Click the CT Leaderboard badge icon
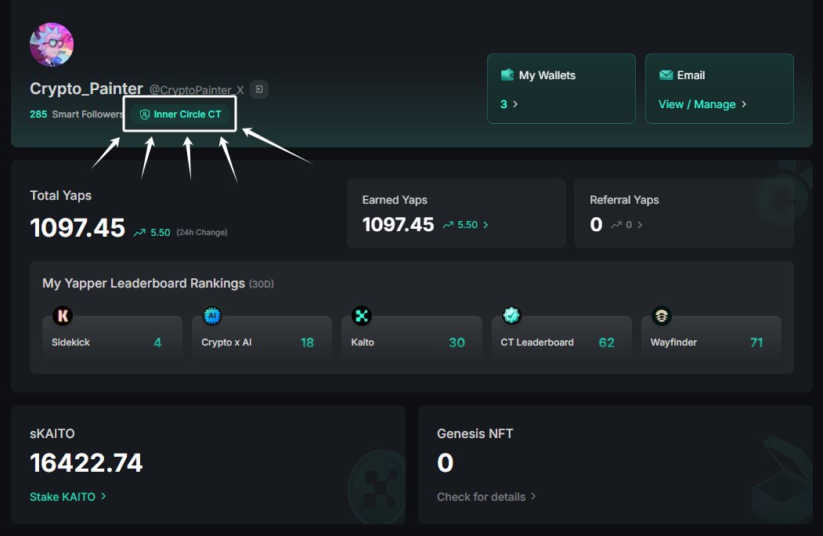Screen dimensions: 823x536 [x=511, y=315]
